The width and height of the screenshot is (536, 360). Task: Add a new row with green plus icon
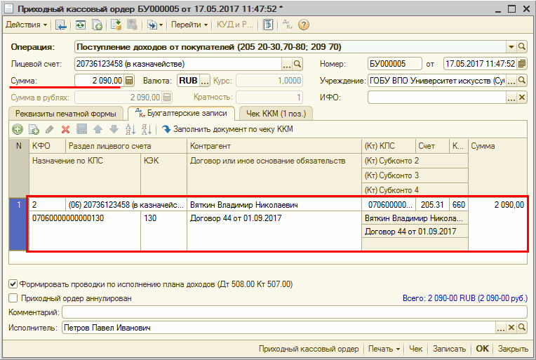(18, 129)
